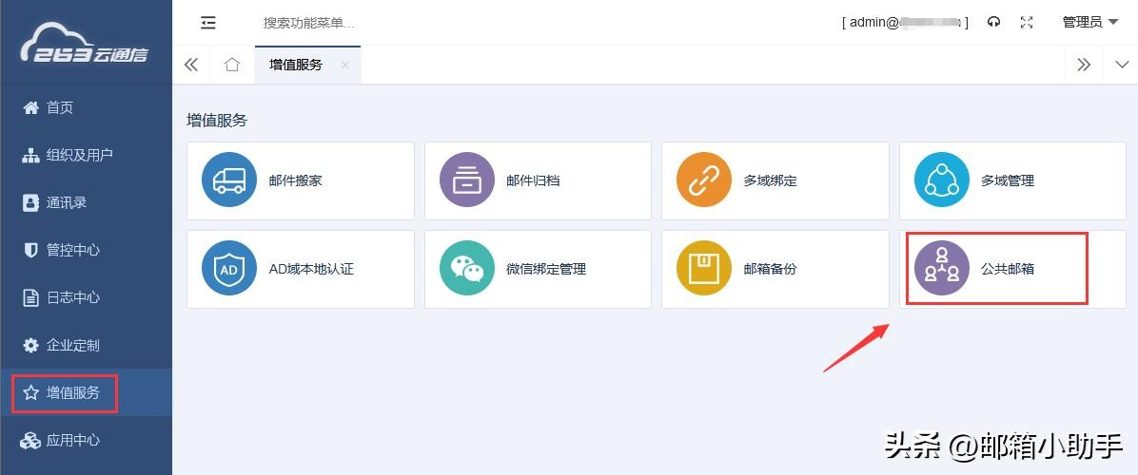1138x475 pixels.
Task: Go to 管控中心 in the sidebar
Action: tap(73, 250)
